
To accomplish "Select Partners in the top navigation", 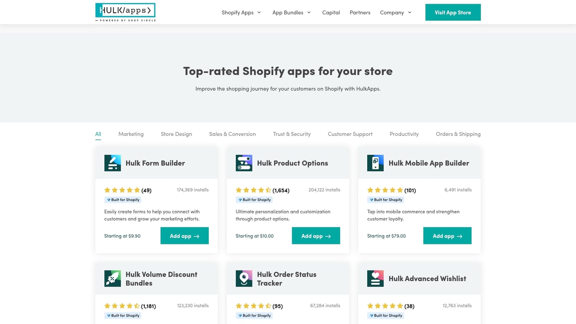I will click(x=360, y=13).
